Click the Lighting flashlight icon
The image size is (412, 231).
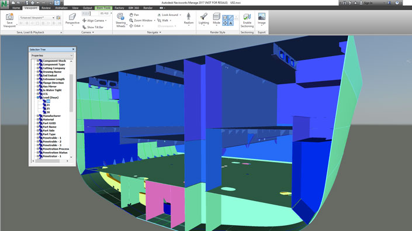tap(203, 19)
